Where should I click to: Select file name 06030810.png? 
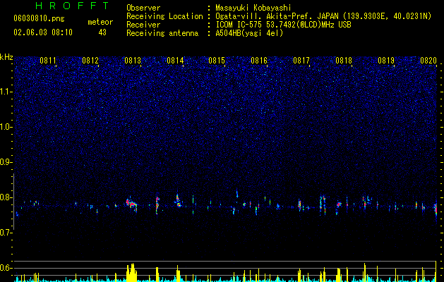click(39, 19)
